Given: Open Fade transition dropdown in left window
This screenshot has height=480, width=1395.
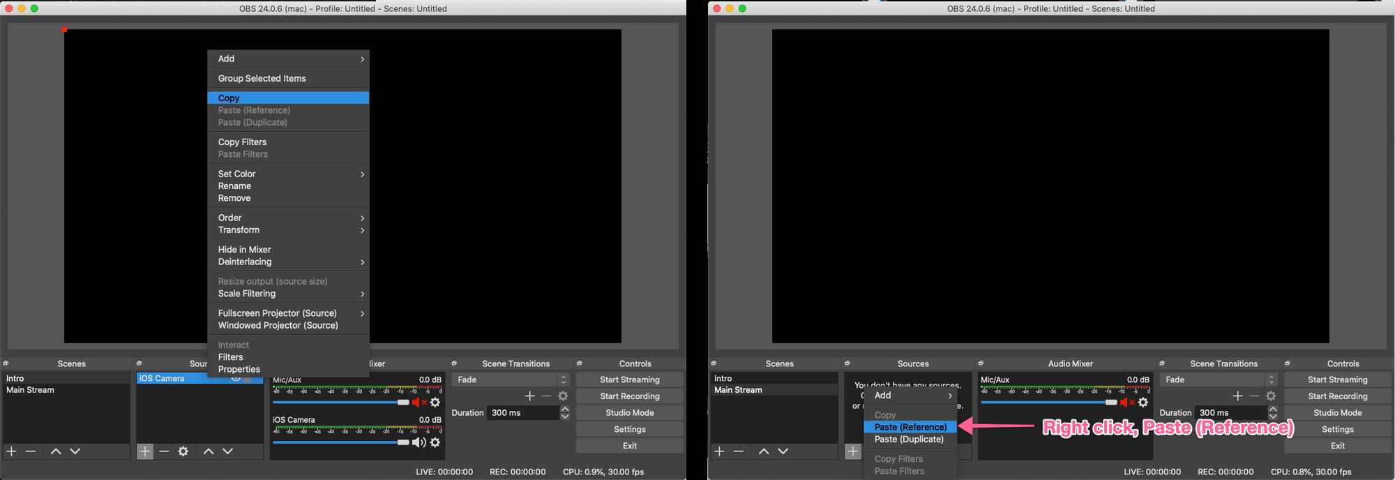Looking at the screenshot, I should click(x=510, y=380).
